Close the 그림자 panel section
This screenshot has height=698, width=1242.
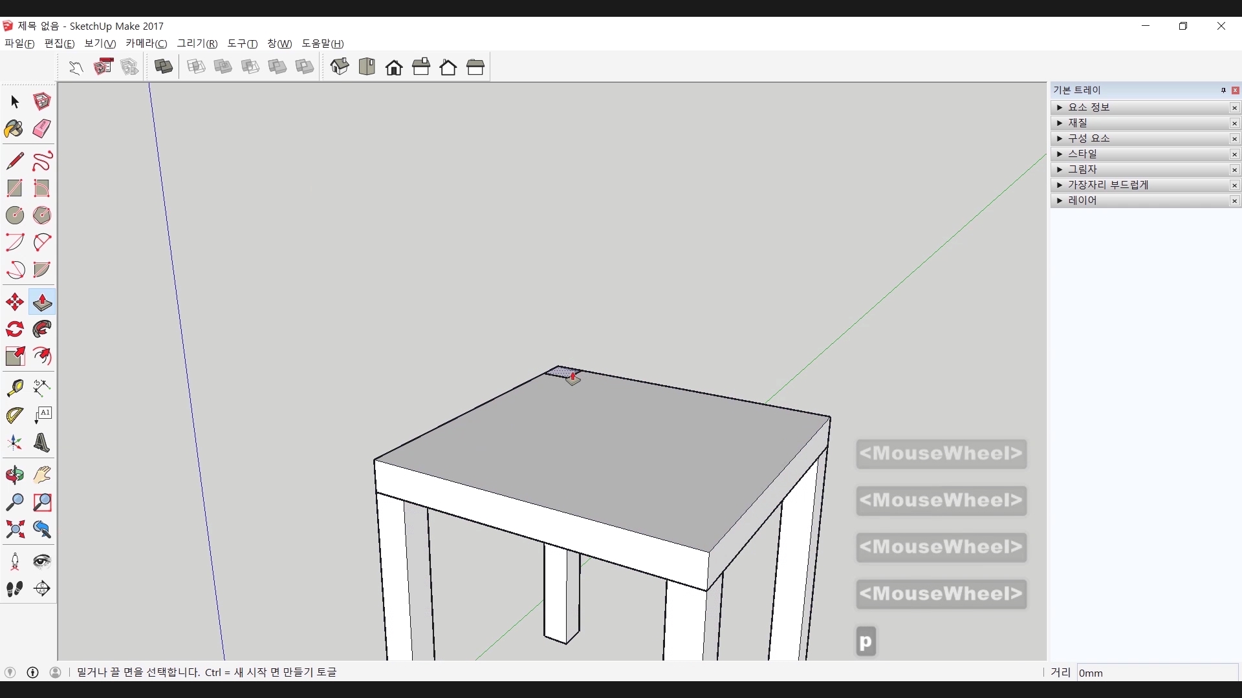1234,170
